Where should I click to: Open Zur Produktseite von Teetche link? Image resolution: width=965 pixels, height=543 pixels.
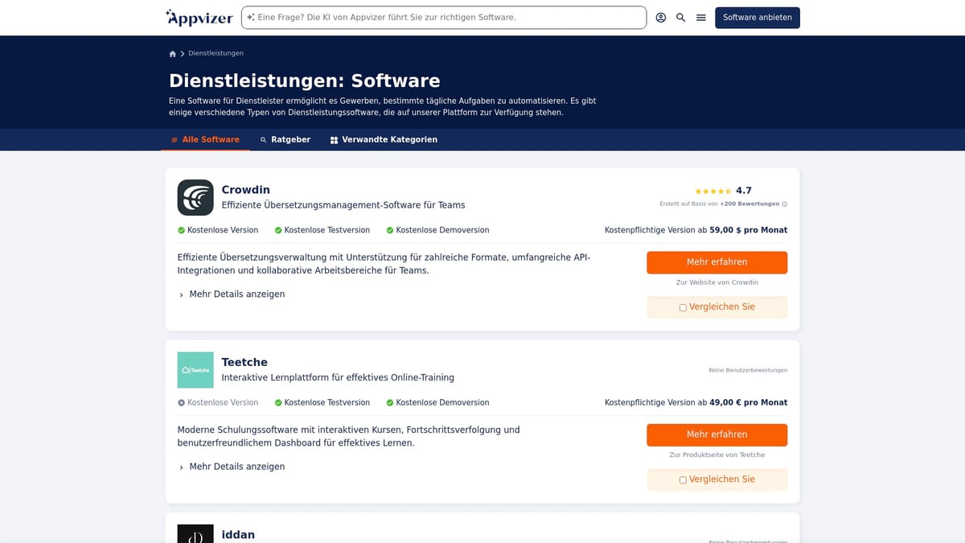pyautogui.click(x=717, y=455)
